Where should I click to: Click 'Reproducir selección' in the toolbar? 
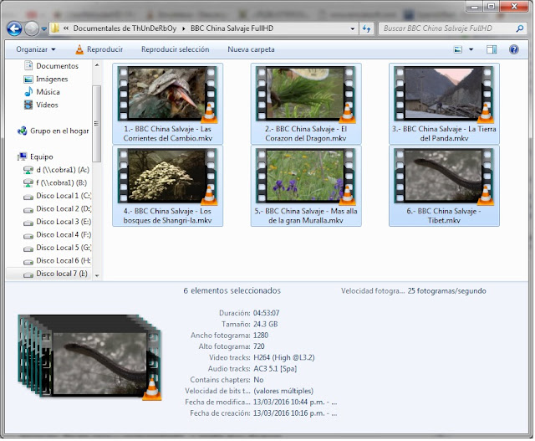click(175, 49)
